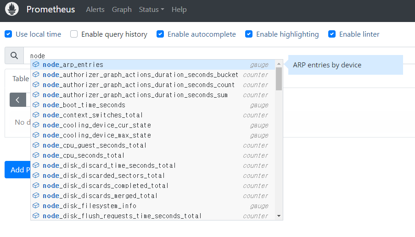Screen dimensions: 415x237
Task: Click the cube icon beside node_cpu_guest_seconds_total
Action: (36, 145)
